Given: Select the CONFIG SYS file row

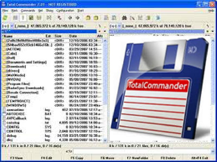Looking at the screenshot, I should coord(52,127).
